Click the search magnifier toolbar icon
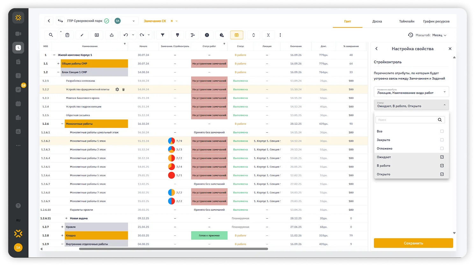The width and height of the screenshot is (475, 266). (x=51, y=35)
